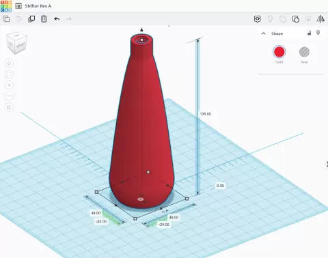Click the 135.00 height dimension
Screen dimensions: 328x258
[206, 114]
